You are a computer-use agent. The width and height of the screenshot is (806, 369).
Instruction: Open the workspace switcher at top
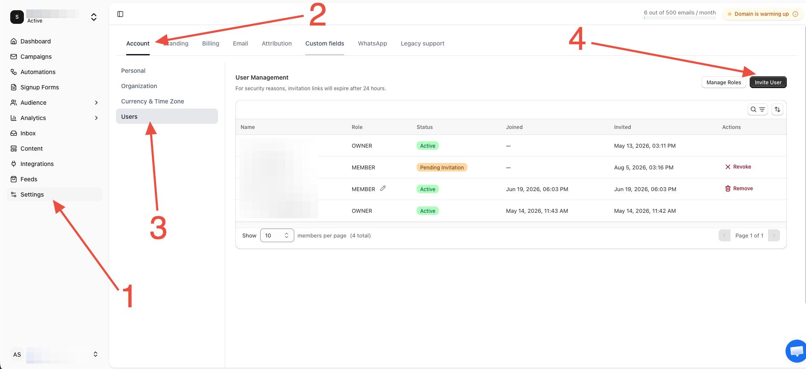pyautogui.click(x=55, y=17)
